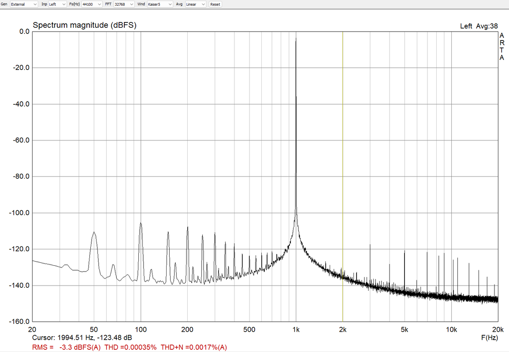Open the Inp channel dropdown set to Left

57,4
